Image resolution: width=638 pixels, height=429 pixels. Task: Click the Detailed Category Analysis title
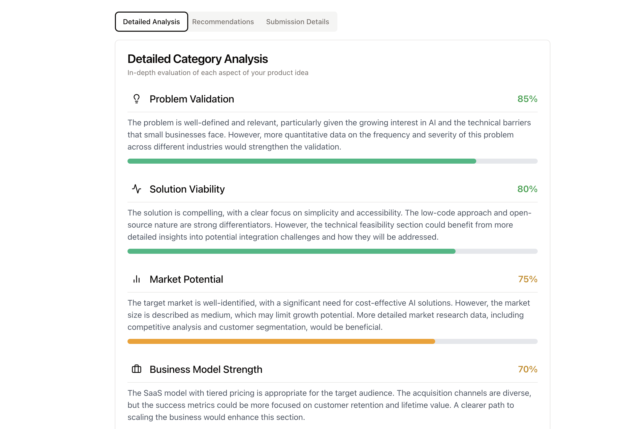[x=198, y=59]
